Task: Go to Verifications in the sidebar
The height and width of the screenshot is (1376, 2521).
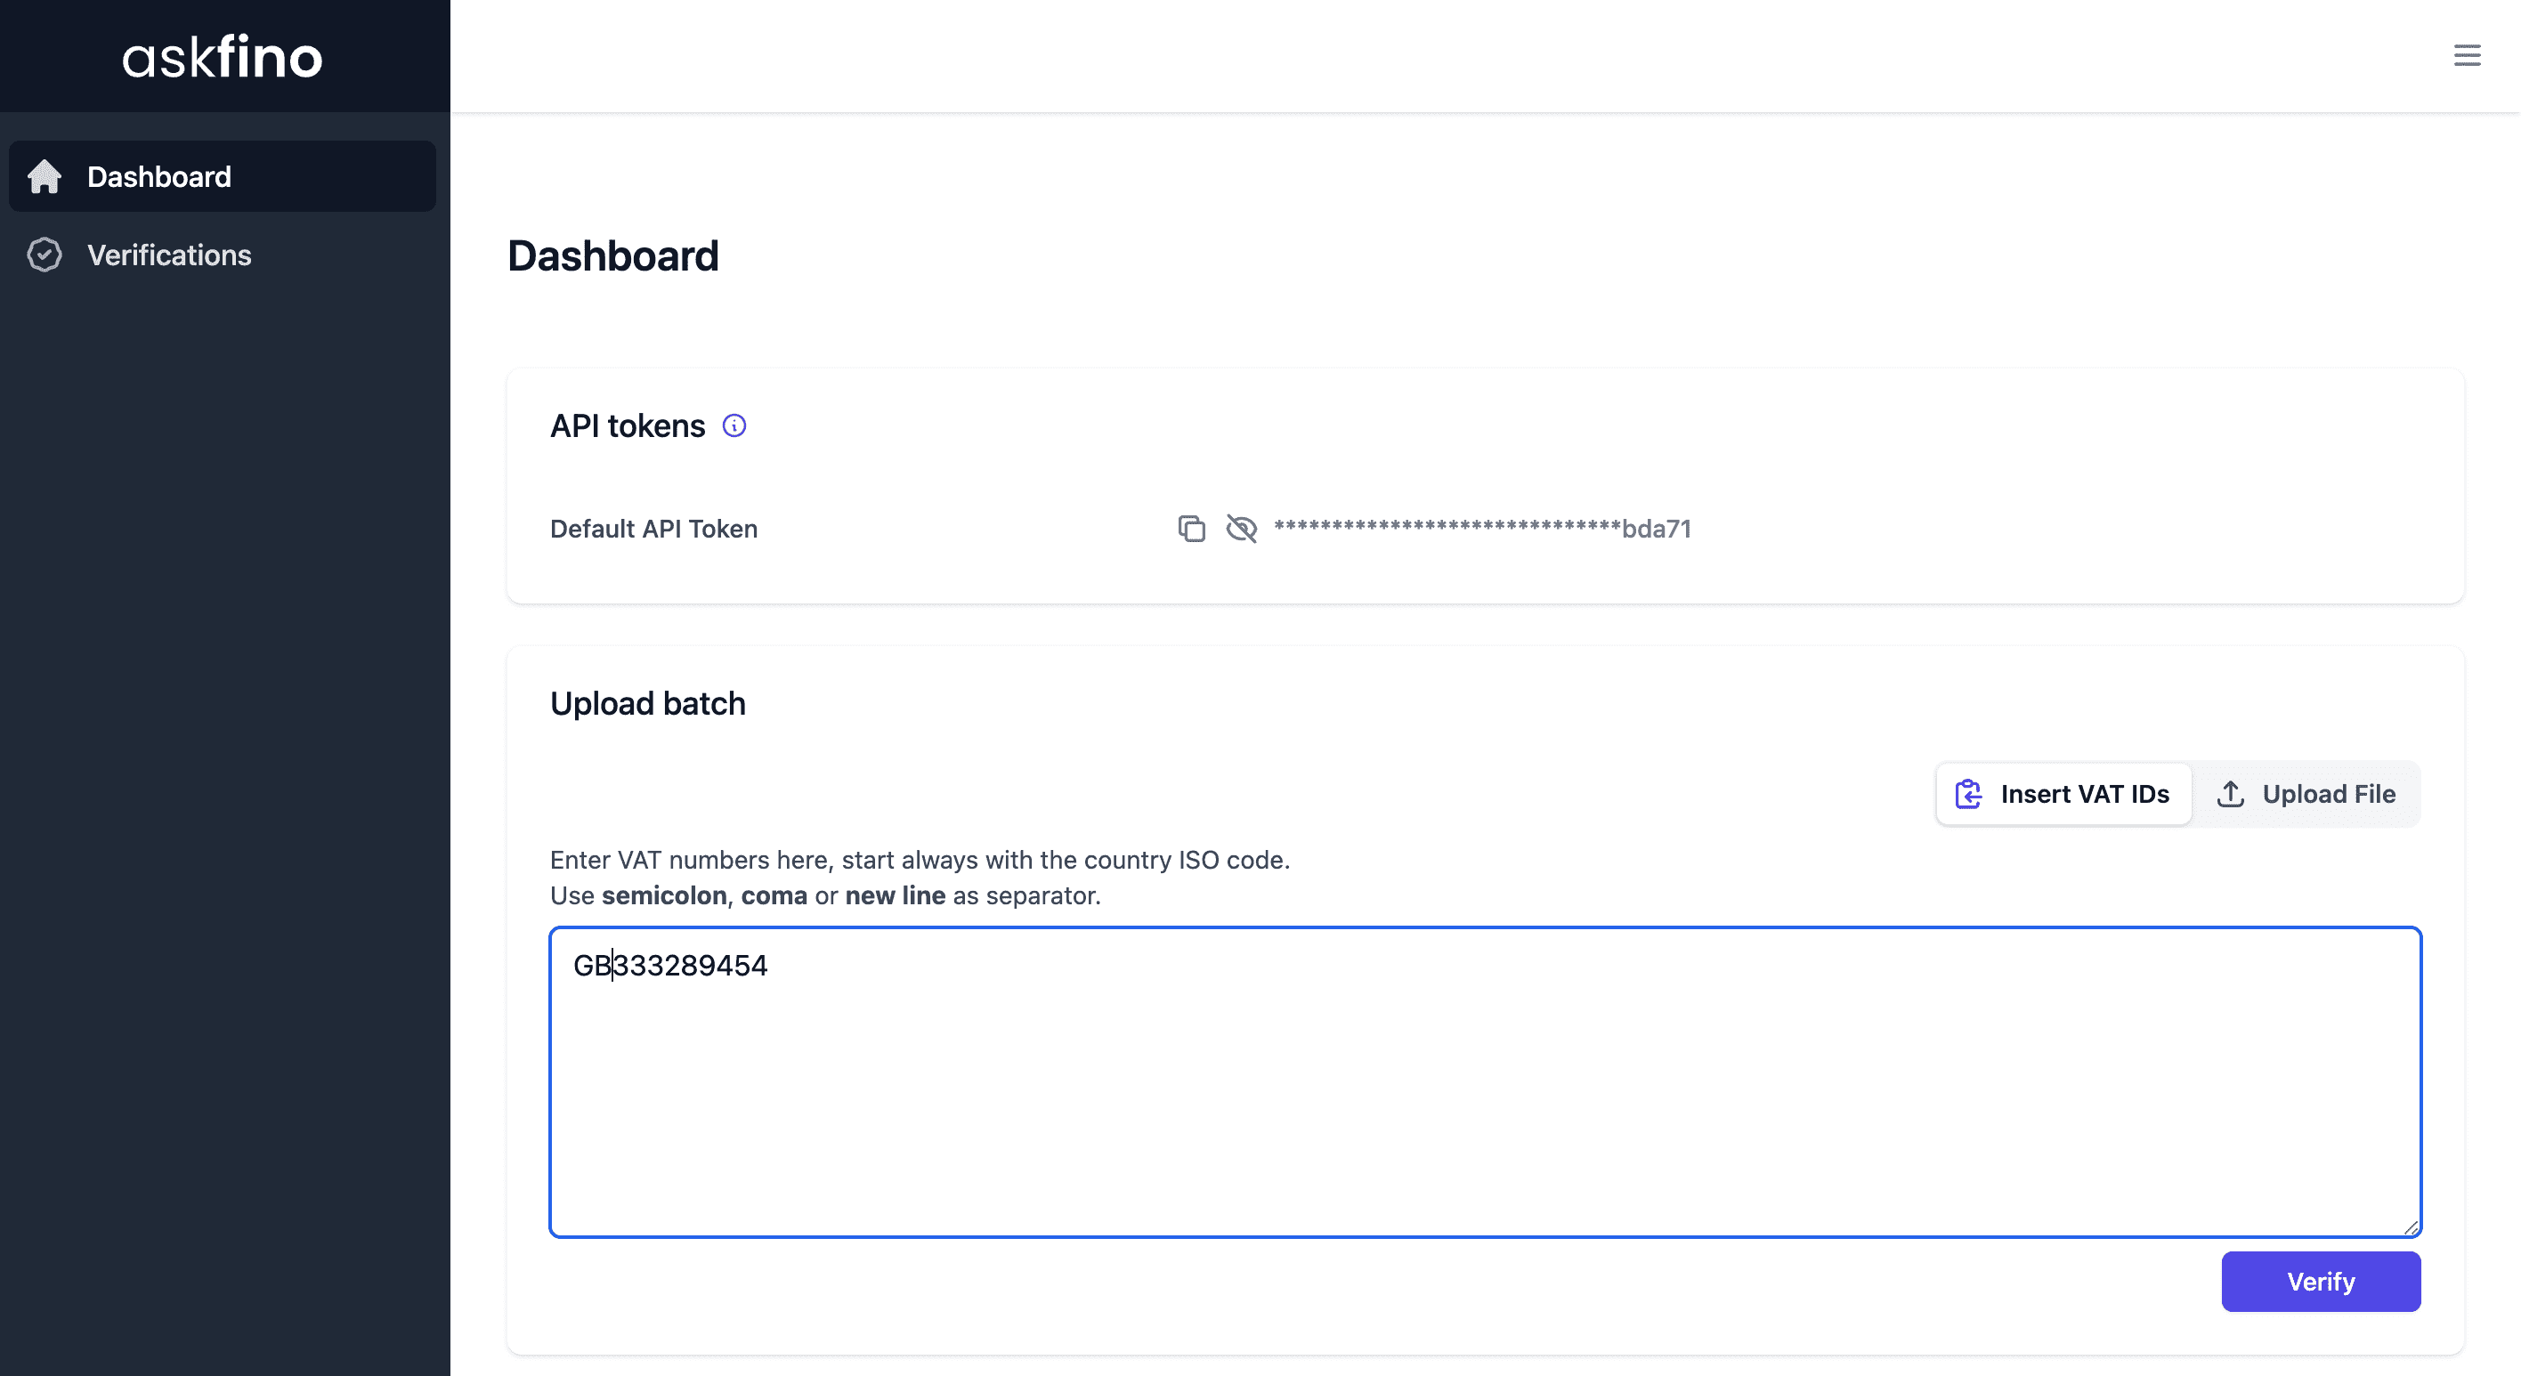Action: pyautogui.click(x=169, y=255)
